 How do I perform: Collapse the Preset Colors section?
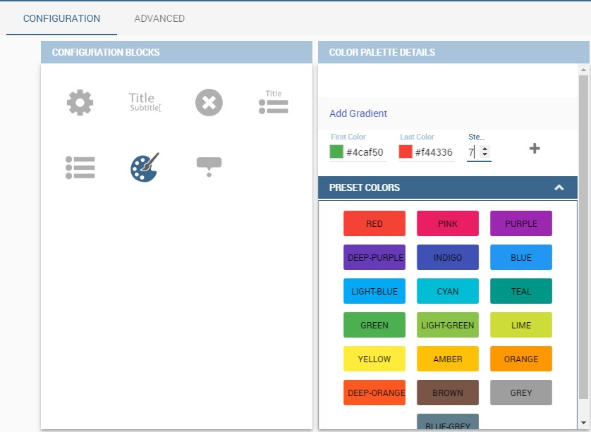point(559,187)
